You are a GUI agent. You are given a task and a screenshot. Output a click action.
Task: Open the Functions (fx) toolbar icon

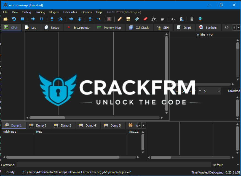(154, 19)
